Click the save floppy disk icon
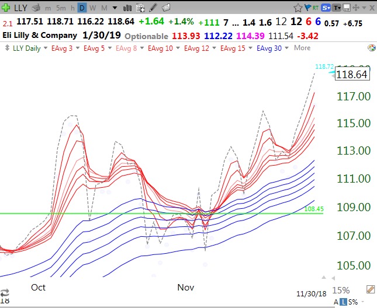The image size is (377, 308). (347, 8)
